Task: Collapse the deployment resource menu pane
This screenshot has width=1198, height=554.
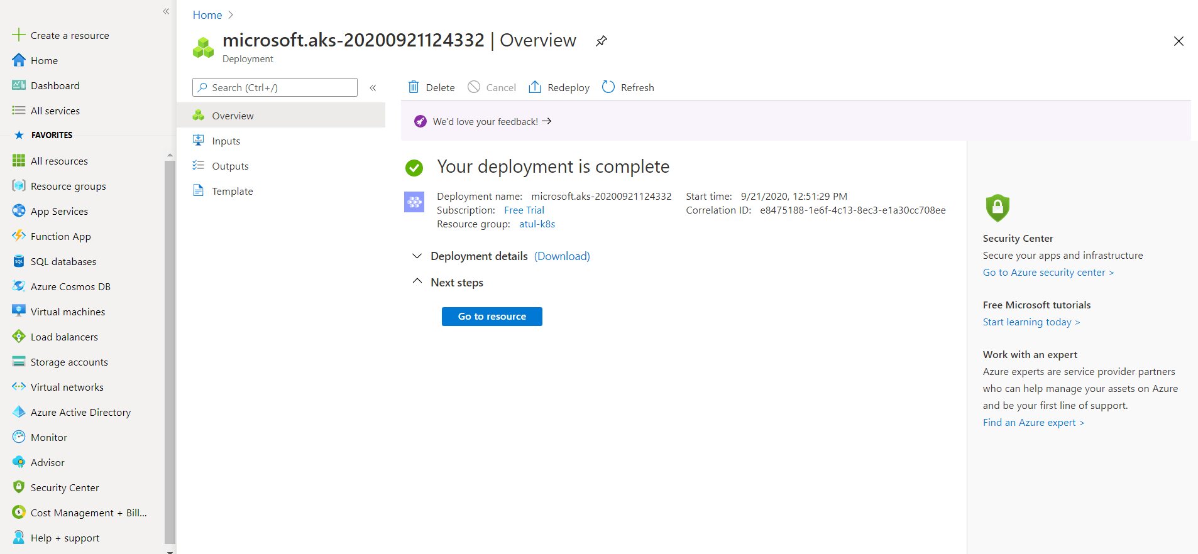Action: tap(373, 88)
